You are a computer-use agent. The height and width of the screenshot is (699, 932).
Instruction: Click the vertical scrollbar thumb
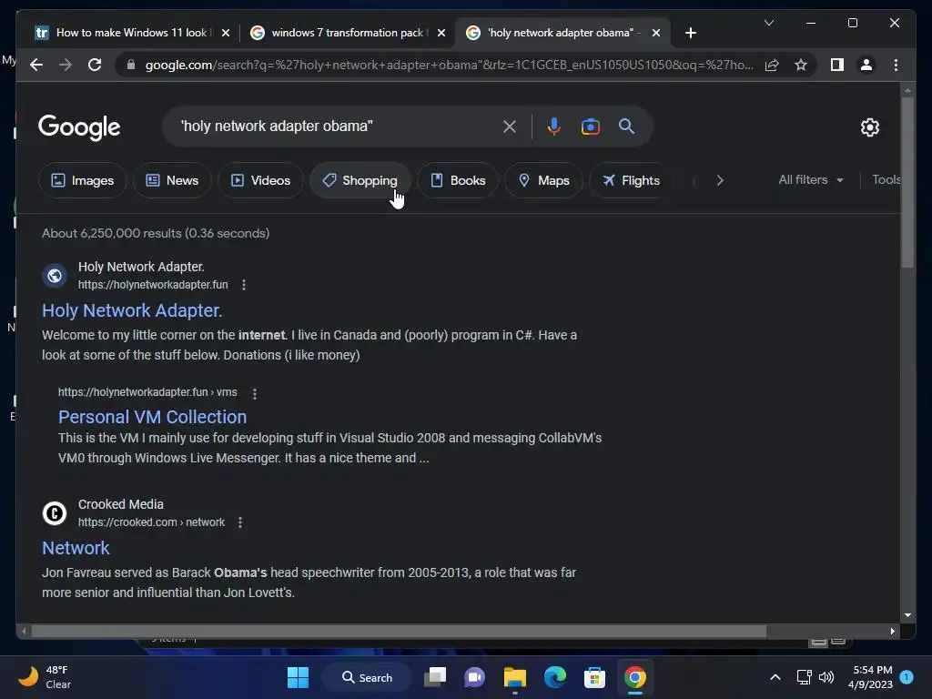click(907, 182)
